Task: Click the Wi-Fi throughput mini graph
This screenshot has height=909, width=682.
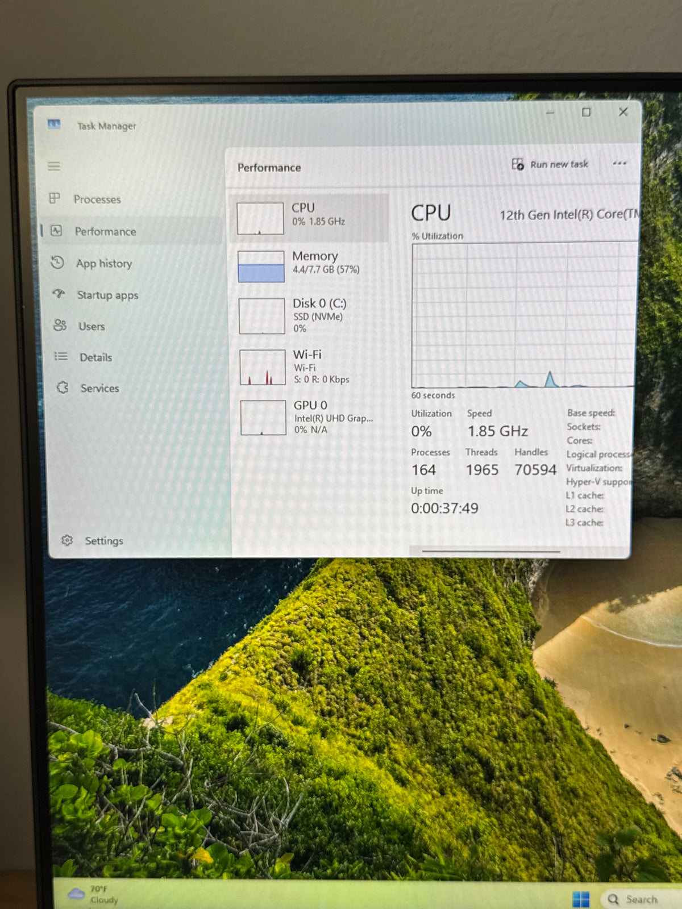Action: point(263,368)
